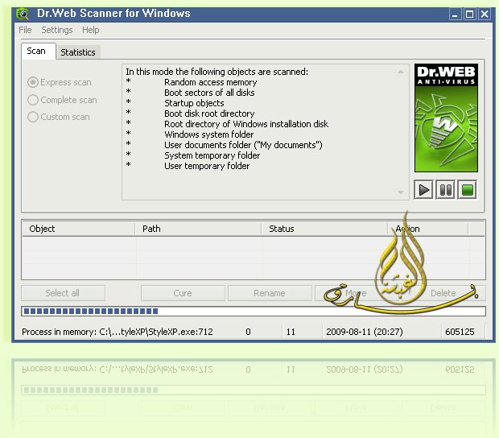Viewport: 499px width, 438px height.
Task: Pause the scan with the pause button
Action: pyautogui.click(x=445, y=190)
